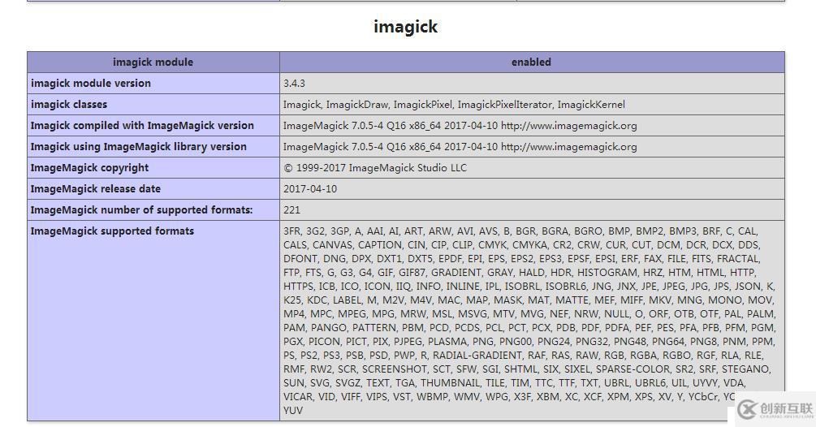Viewport: 816px width, 427px height.
Task: Click the formats line starting with VICAR
Action: (509, 396)
